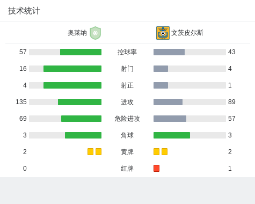Click the 角球 green bar for 文茨皮尔斯

coord(172,135)
